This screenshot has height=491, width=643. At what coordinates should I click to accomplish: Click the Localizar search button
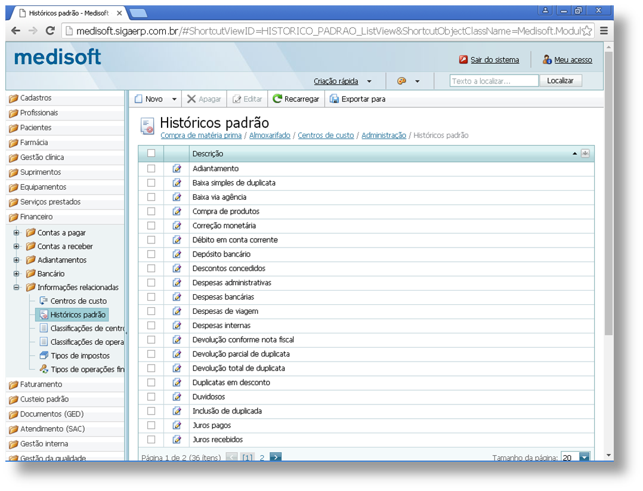pyautogui.click(x=560, y=81)
